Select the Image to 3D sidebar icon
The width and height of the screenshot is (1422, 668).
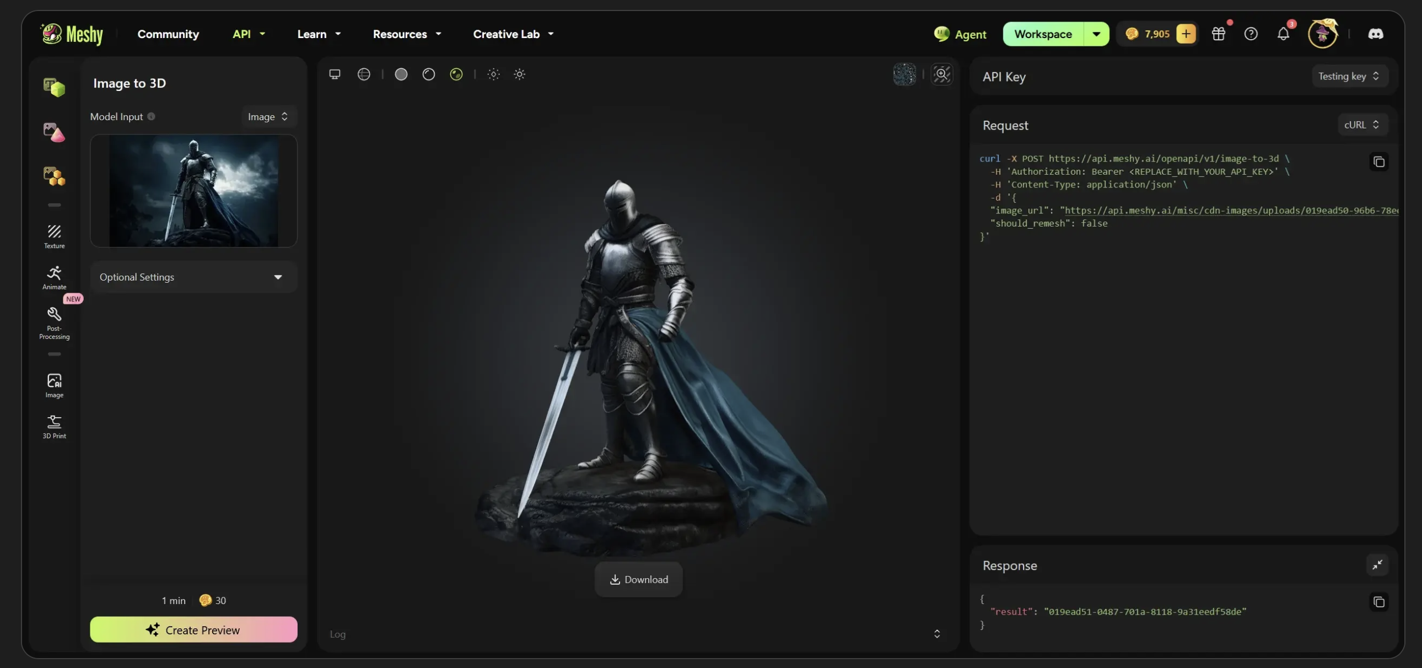[54, 132]
